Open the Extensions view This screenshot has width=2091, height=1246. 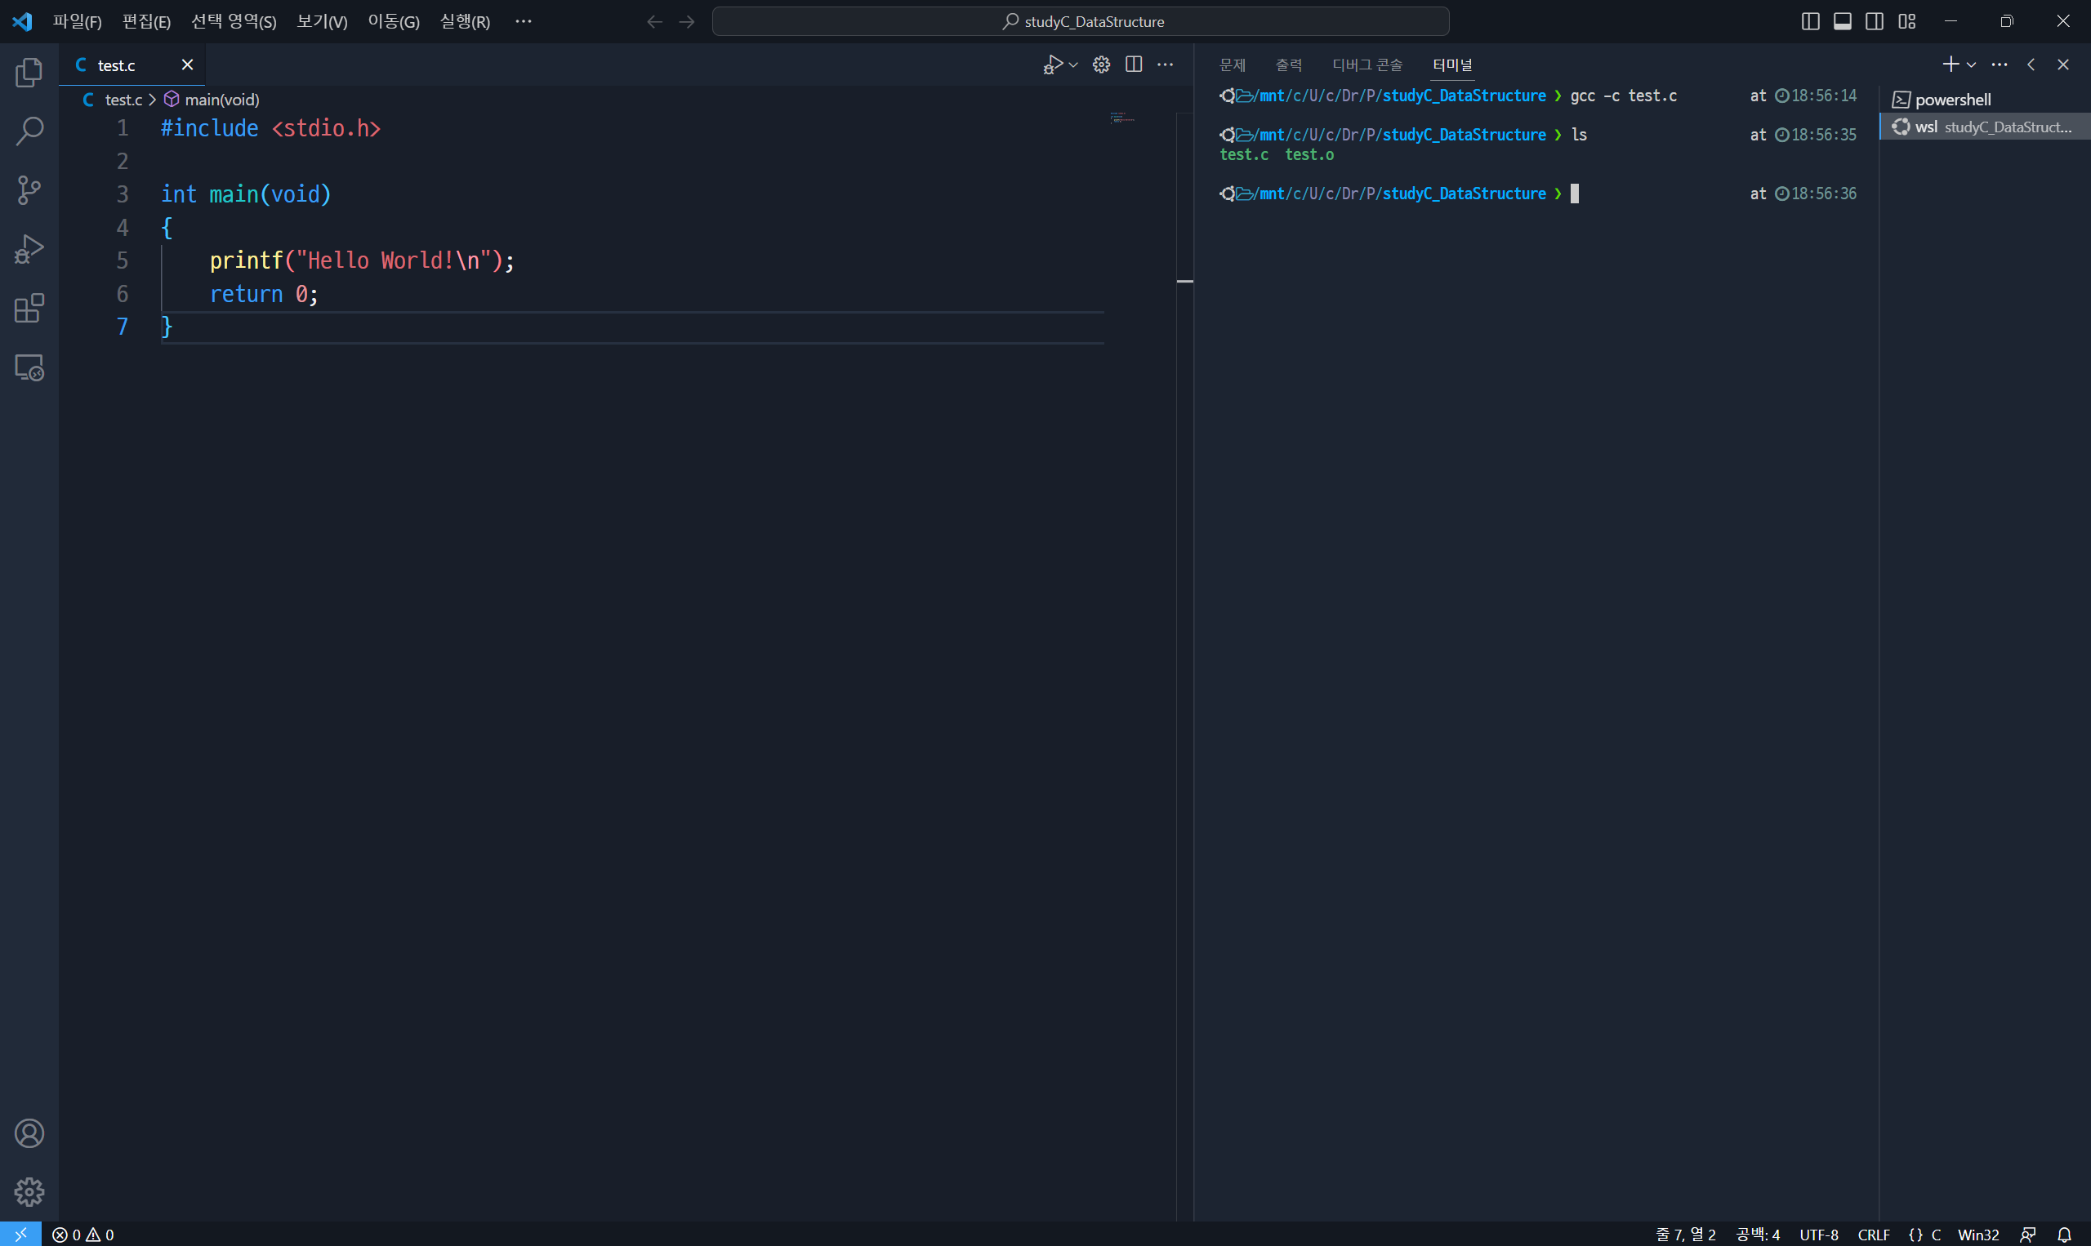(x=29, y=308)
